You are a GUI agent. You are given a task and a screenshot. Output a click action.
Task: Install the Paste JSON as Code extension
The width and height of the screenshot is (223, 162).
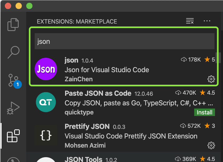pos(205,113)
